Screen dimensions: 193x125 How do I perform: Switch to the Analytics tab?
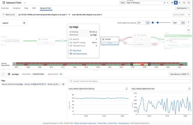(17, 8)
